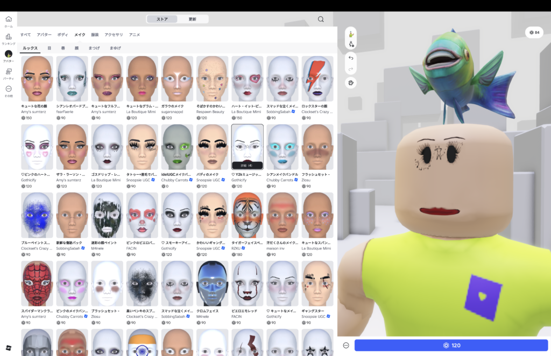The width and height of the screenshot is (551, 356).
Task: Click the search magnifier icon
Action: click(321, 19)
